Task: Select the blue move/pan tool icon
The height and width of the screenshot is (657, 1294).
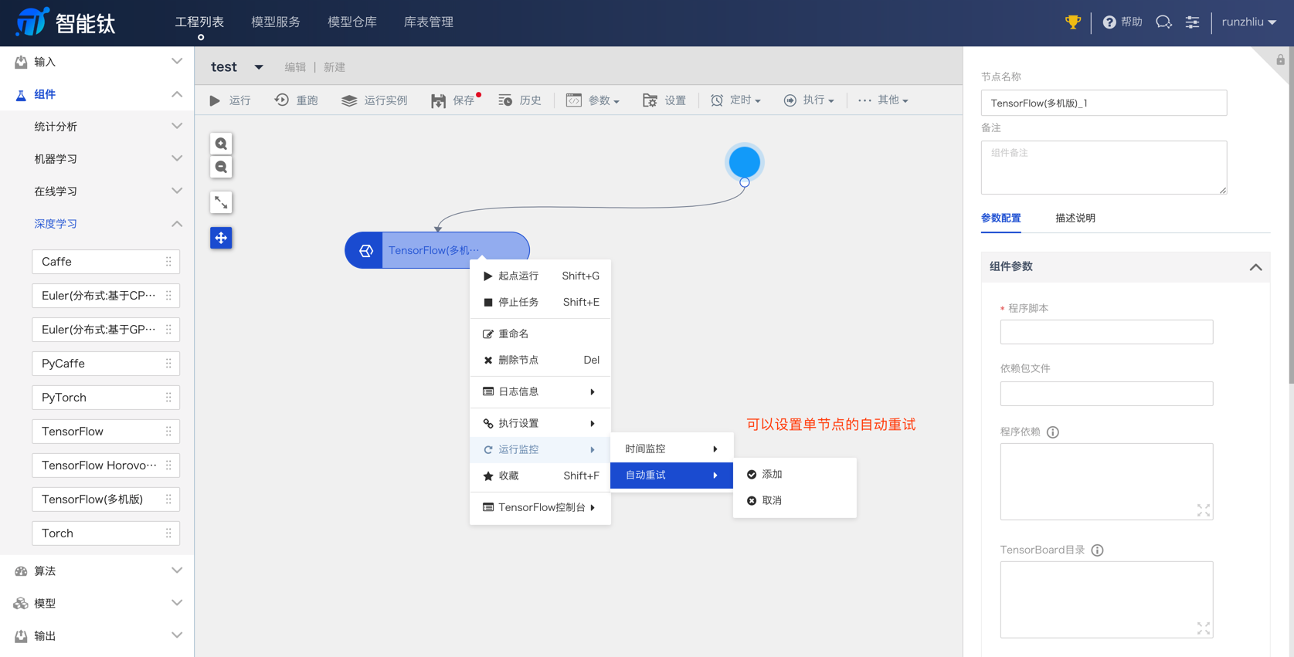Action: (221, 238)
